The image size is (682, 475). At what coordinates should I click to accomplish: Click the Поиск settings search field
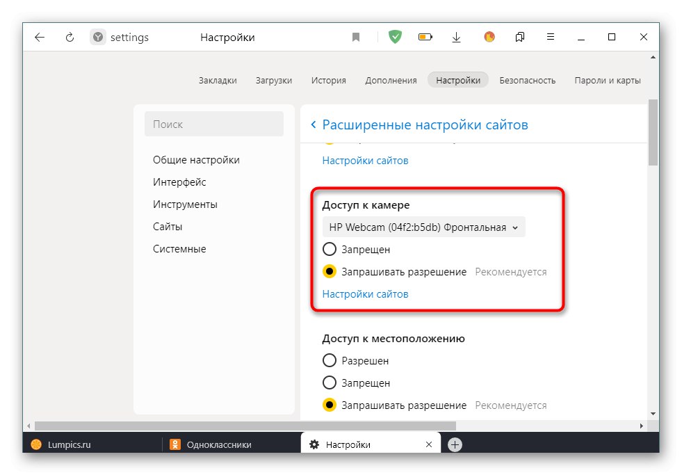(214, 124)
